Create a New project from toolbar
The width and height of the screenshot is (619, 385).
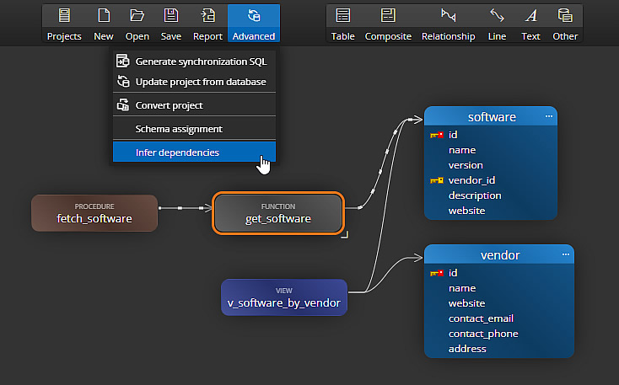[x=104, y=24]
